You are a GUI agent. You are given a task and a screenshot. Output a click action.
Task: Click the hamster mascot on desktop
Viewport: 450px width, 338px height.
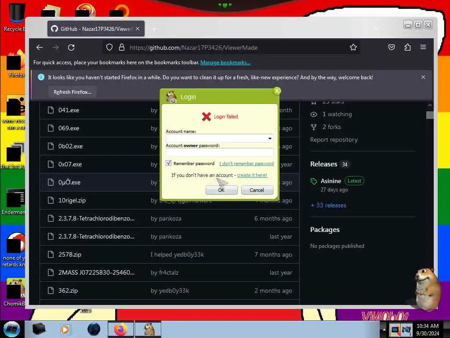[428, 289]
